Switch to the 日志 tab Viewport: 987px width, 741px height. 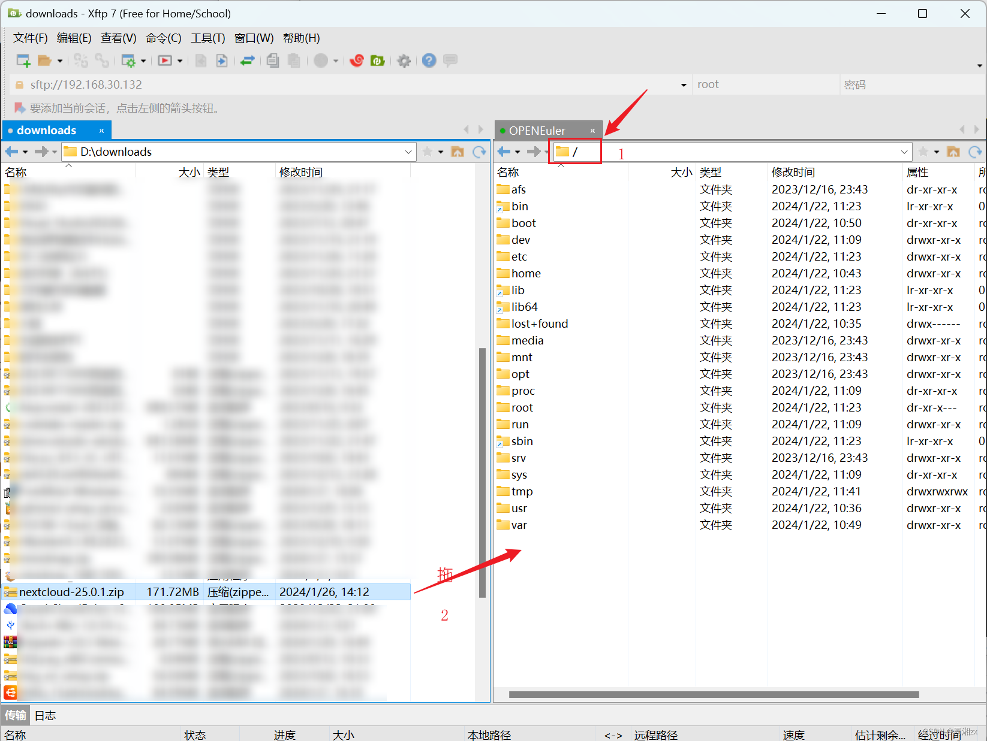44,715
